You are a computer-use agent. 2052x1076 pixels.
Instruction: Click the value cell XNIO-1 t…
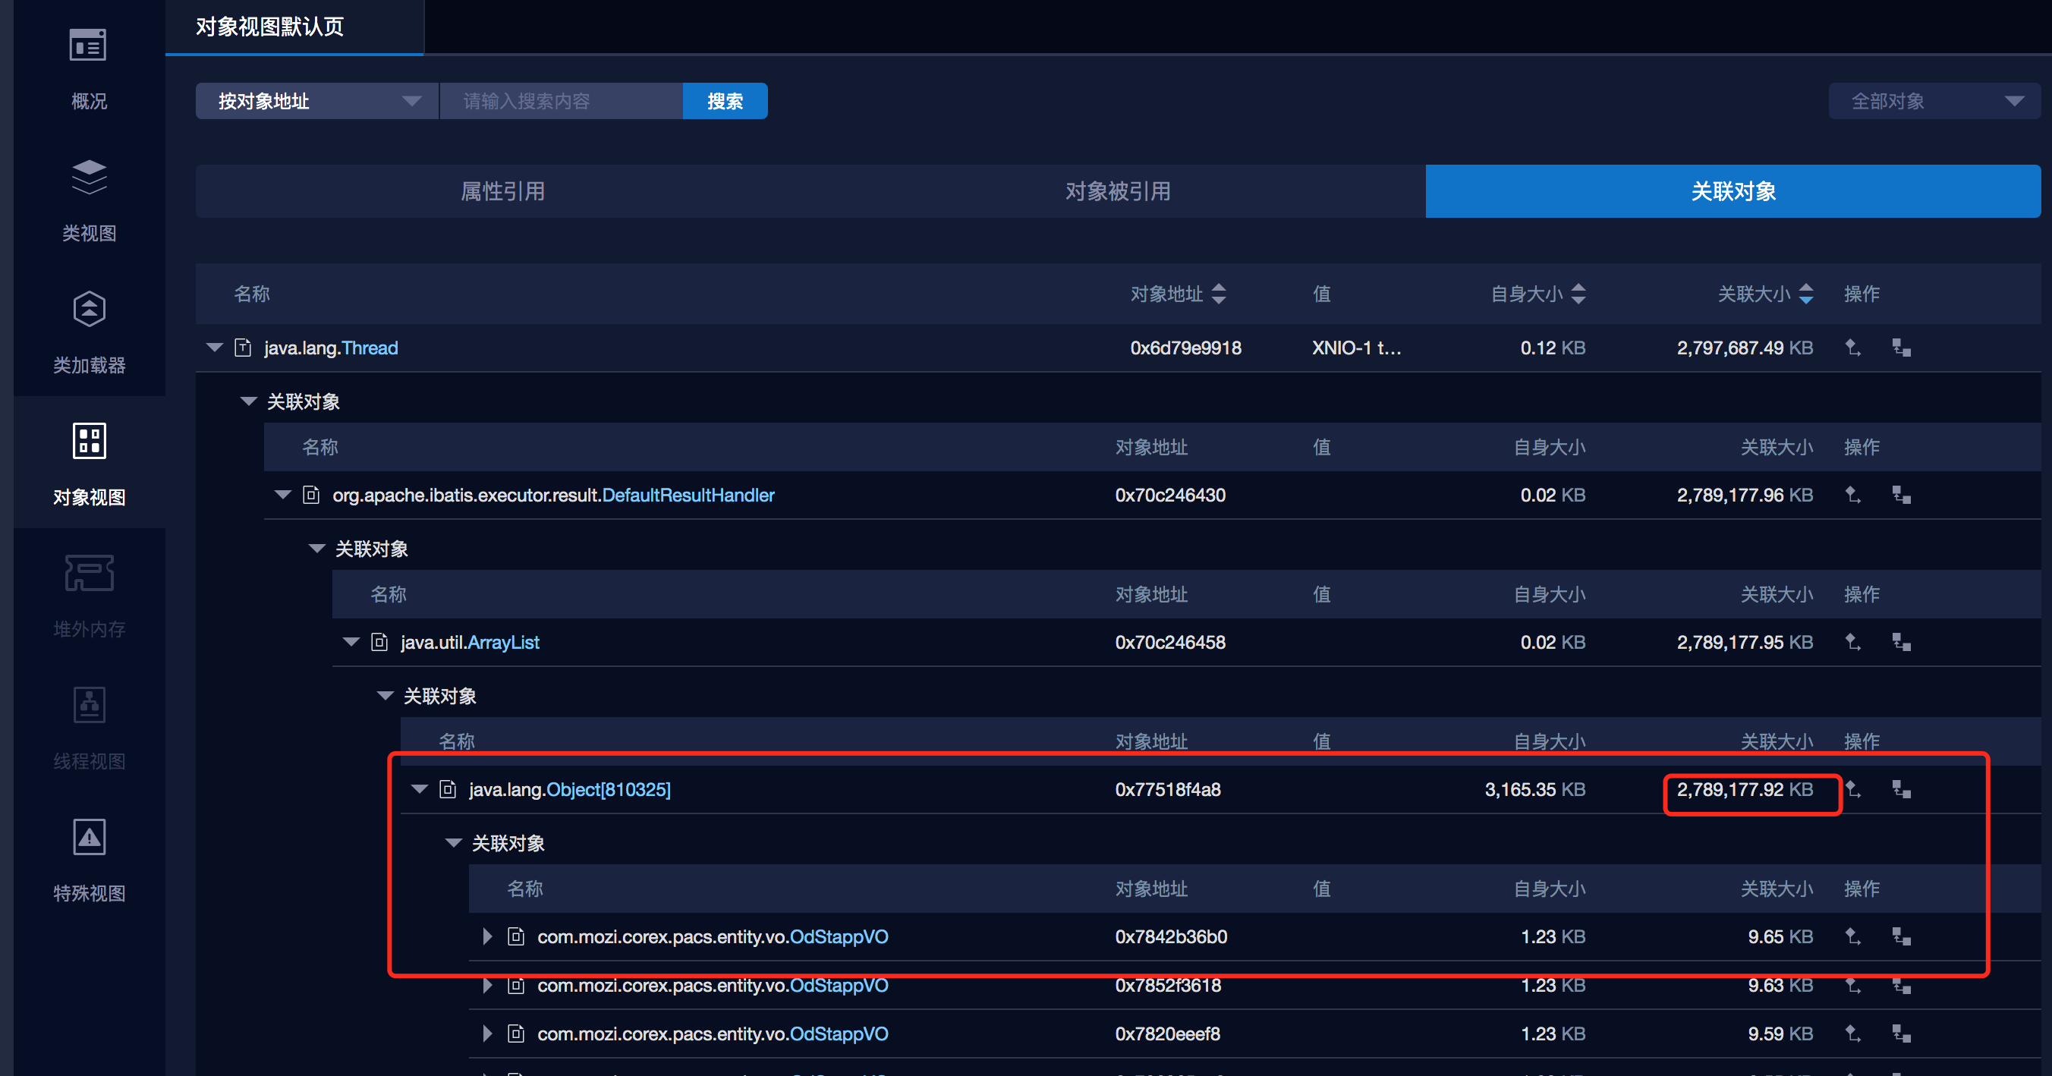(1357, 348)
